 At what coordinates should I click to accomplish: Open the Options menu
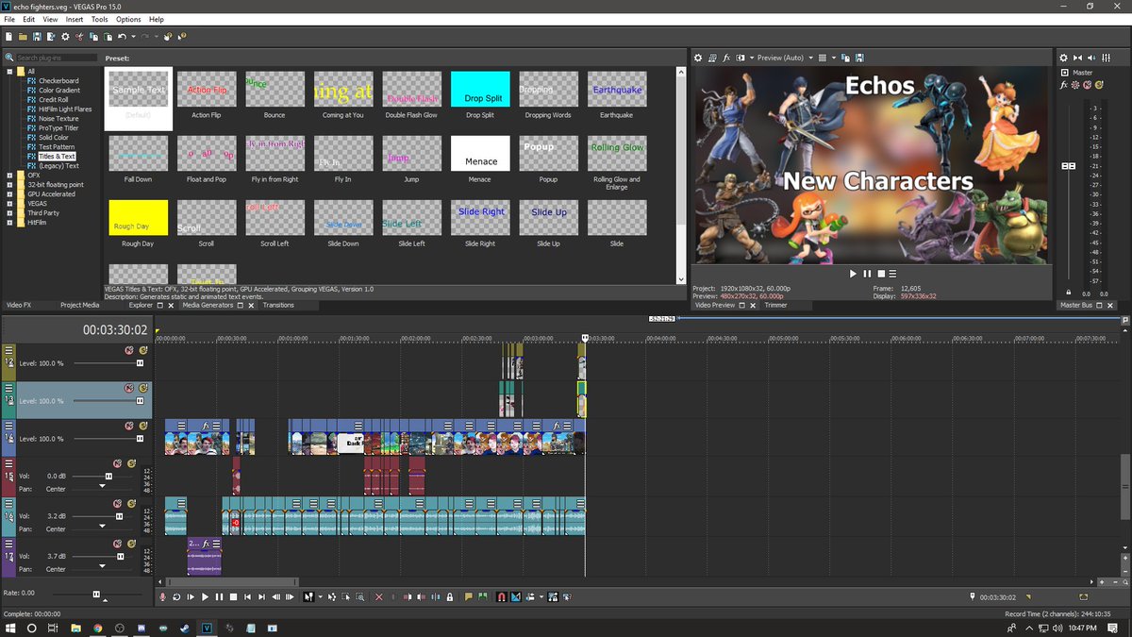pos(128,19)
